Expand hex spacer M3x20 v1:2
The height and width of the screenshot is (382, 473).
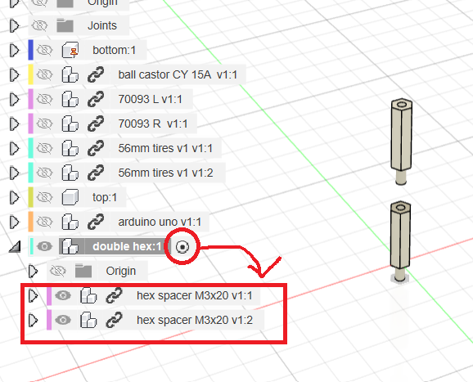[x=33, y=320]
